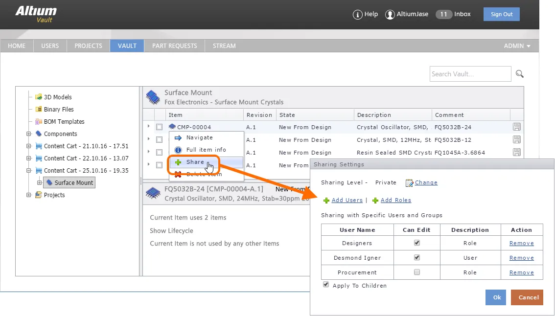Click the Help info icon
Screen dimensions: 555x316
pos(357,15)
